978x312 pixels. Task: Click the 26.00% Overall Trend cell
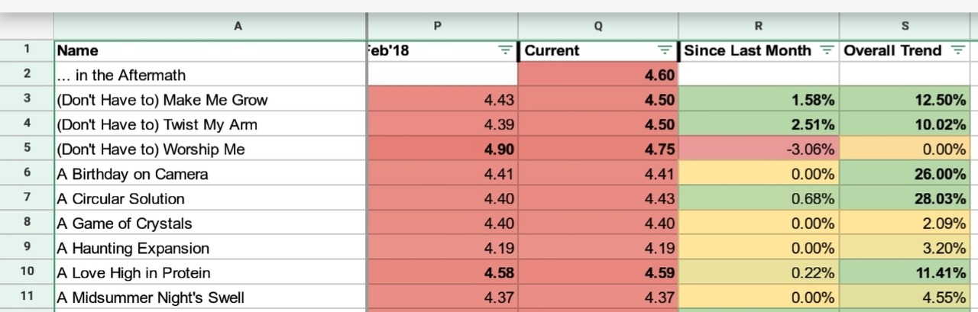(x=905, y=174)
